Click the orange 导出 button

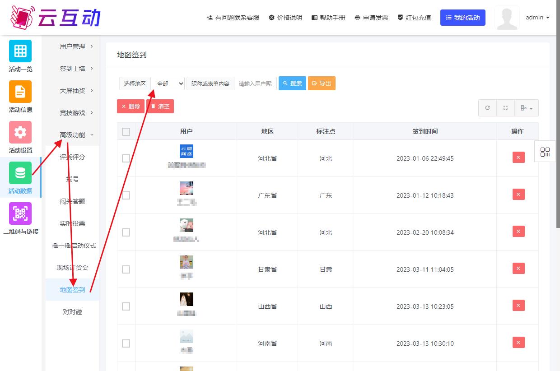click(x=322, y=83)
